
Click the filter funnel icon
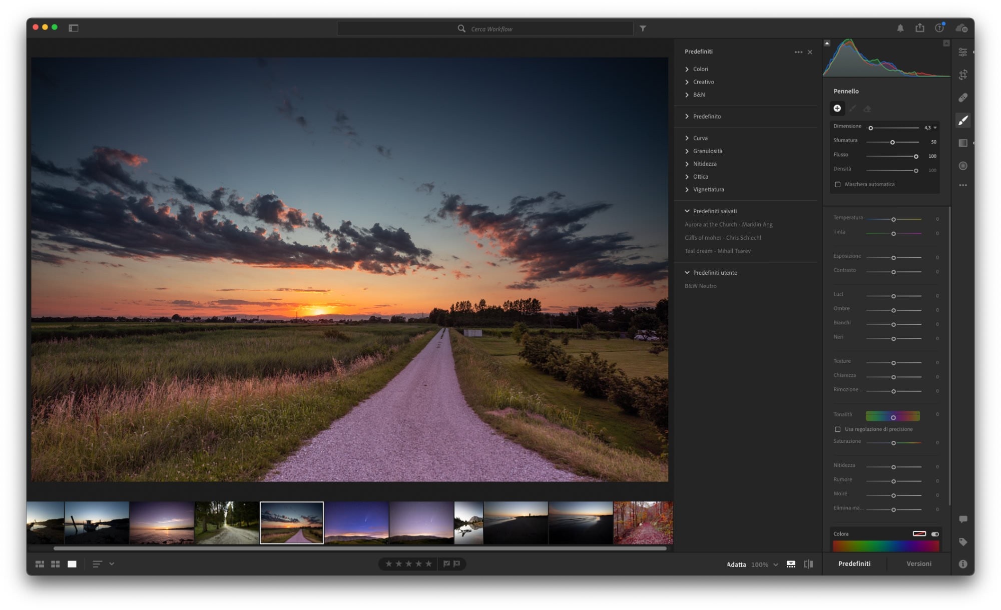(x=643, y=29)
